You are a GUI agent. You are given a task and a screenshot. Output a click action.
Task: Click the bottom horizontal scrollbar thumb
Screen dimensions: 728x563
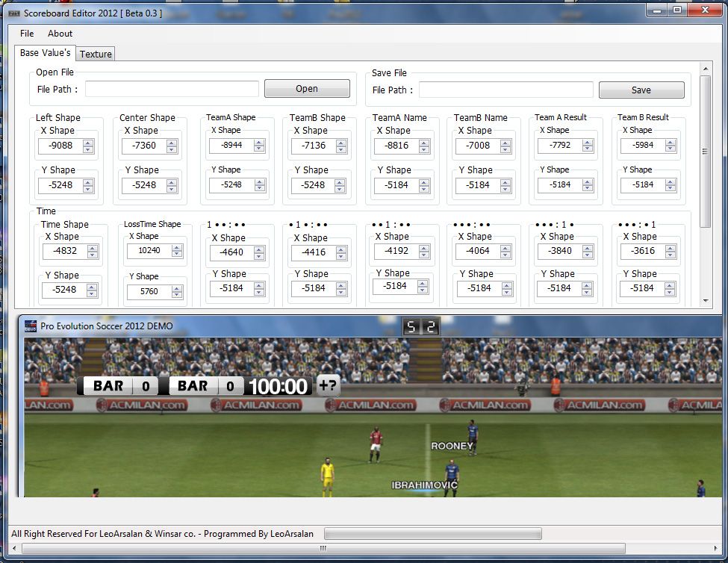pyautogui.click(x=323, y=549)
